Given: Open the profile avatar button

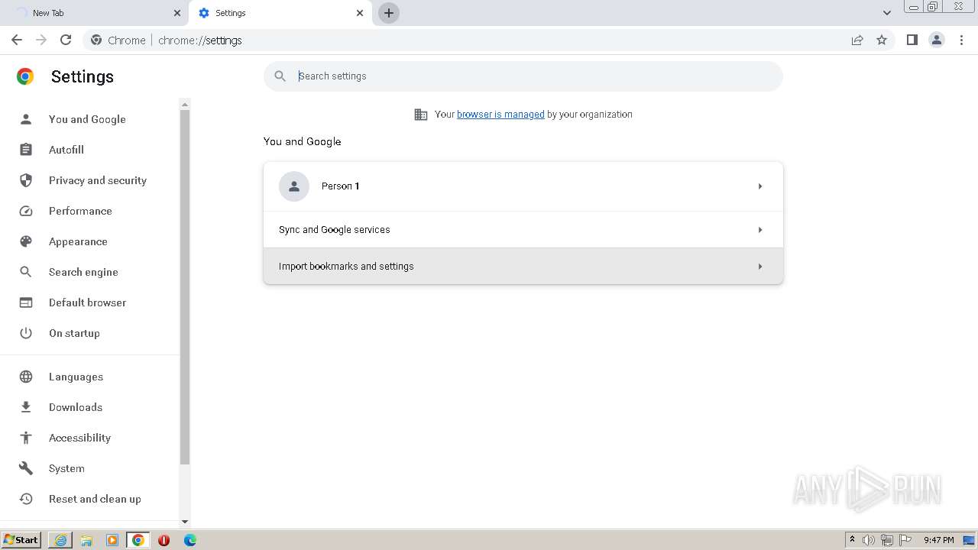Looking at the screenshot, I should point(937,40).
